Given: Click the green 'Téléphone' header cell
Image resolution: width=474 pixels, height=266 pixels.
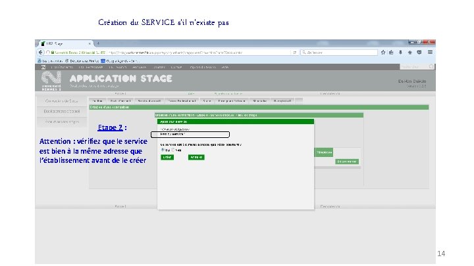Looking at the screenshot, I should pyautogui.click(x=324, y=152).
